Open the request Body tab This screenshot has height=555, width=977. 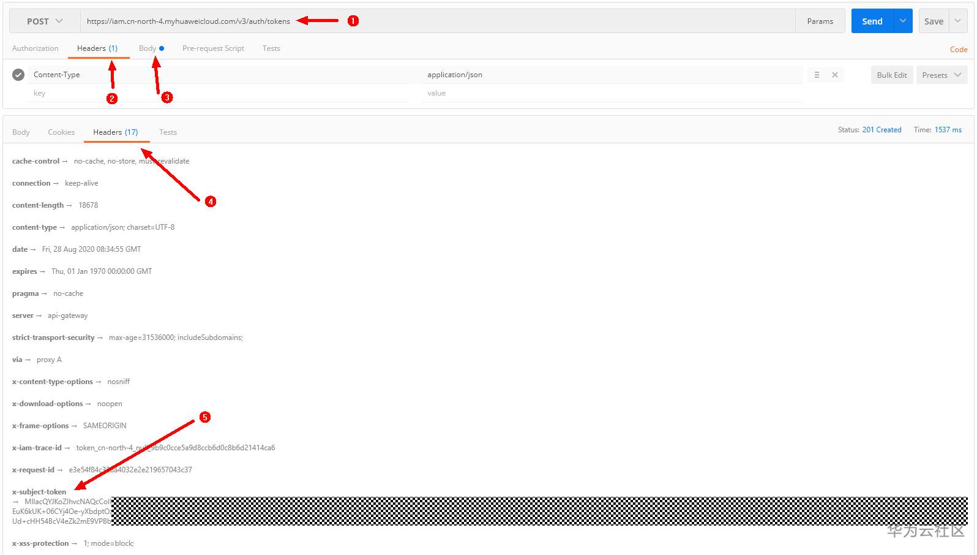pyautogui.click(x=151, y=48)
